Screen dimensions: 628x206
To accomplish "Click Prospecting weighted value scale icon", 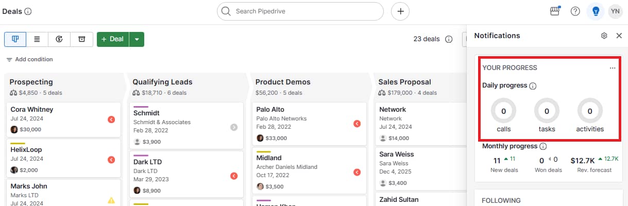I will pos(13,93).
